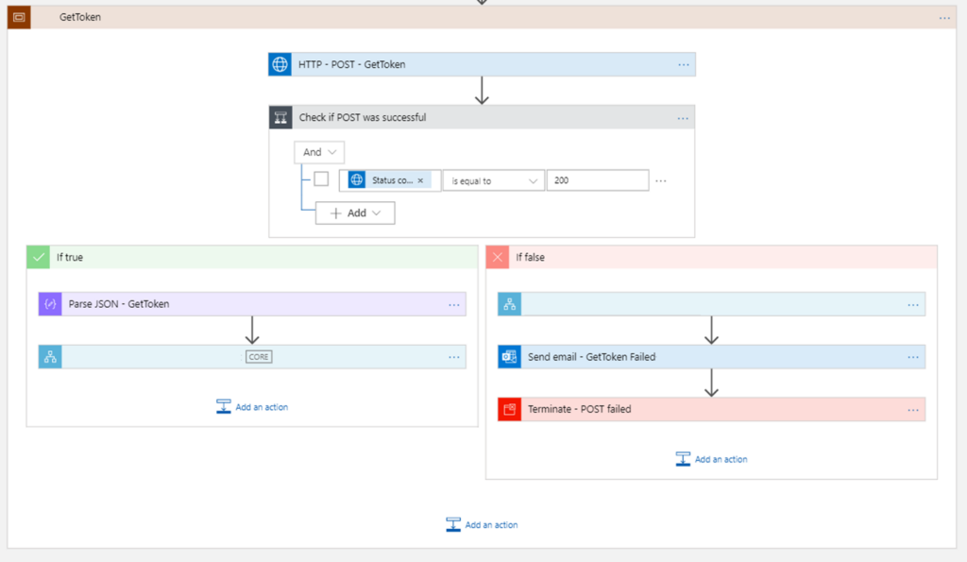Select the CORE workflow scope icon
Screen dimensions: 967x562
point(50,356)
